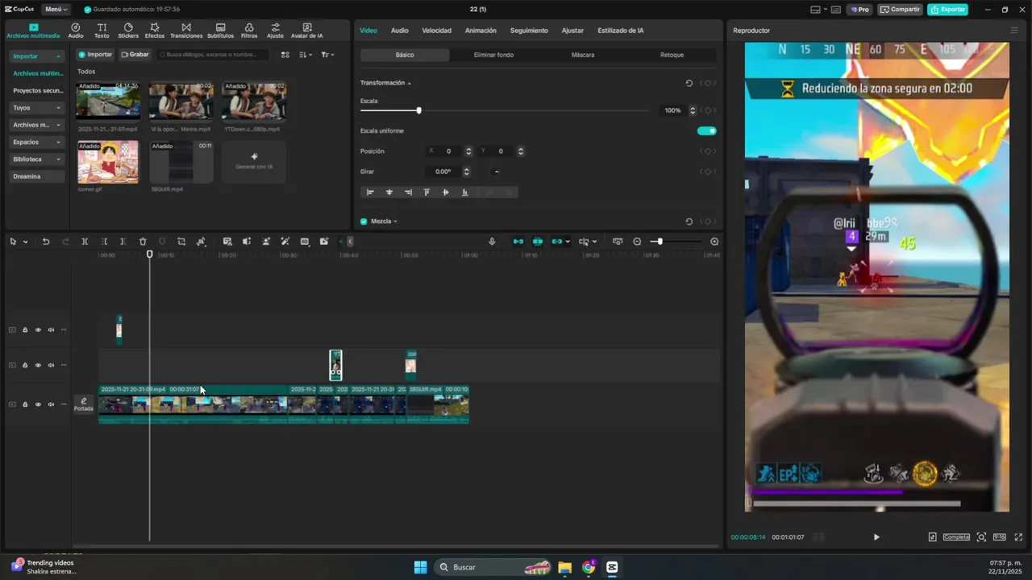The width and height of the screenshot is (1032, 580).
Task: Click the timeline zoom slider handle
Action: pos(659,242)
